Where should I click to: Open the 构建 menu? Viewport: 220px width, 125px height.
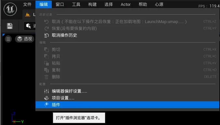pos(92,4)
